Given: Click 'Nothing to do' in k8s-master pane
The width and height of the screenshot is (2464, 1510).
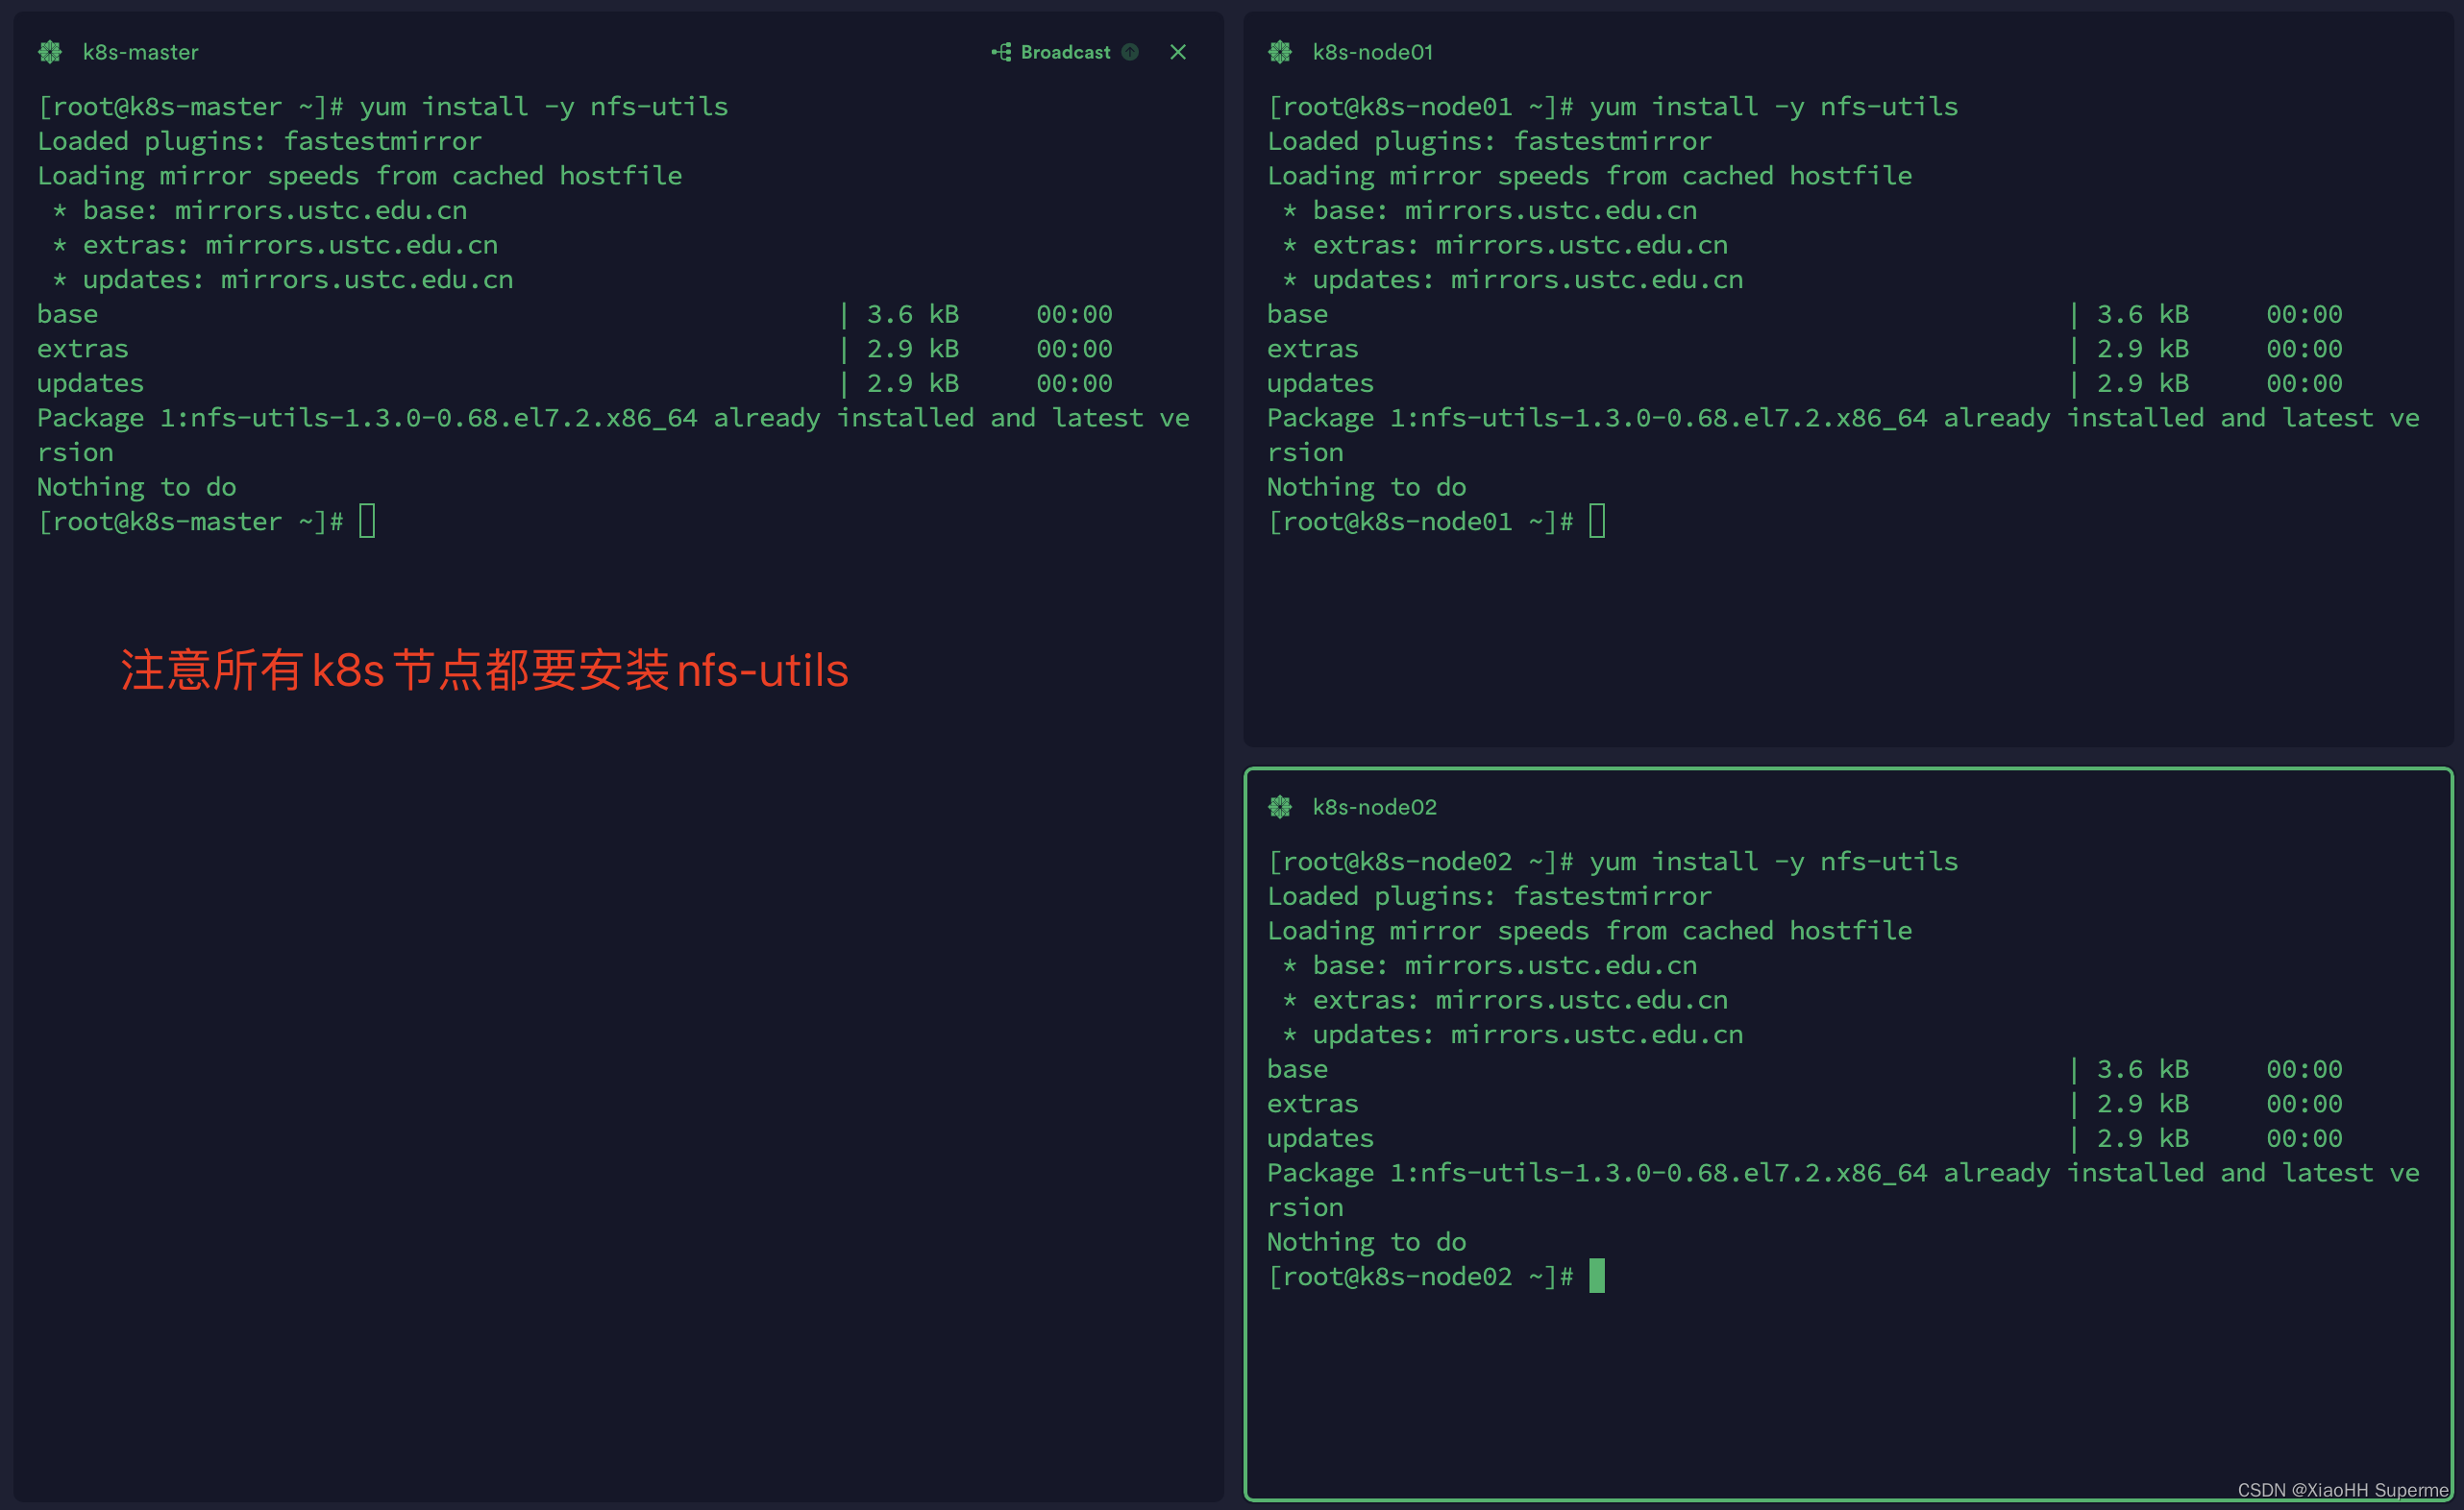Looking at the screenshot, I should click(137, 487).
